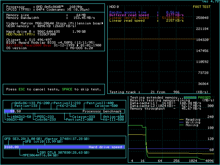Screen dimensions: 220x165
Task: Click the yellow 'FAST TEST' label
Action: 202,7
